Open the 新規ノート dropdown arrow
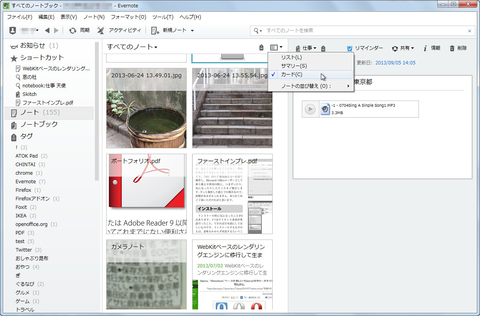480x316 pixels. (192, 31)
